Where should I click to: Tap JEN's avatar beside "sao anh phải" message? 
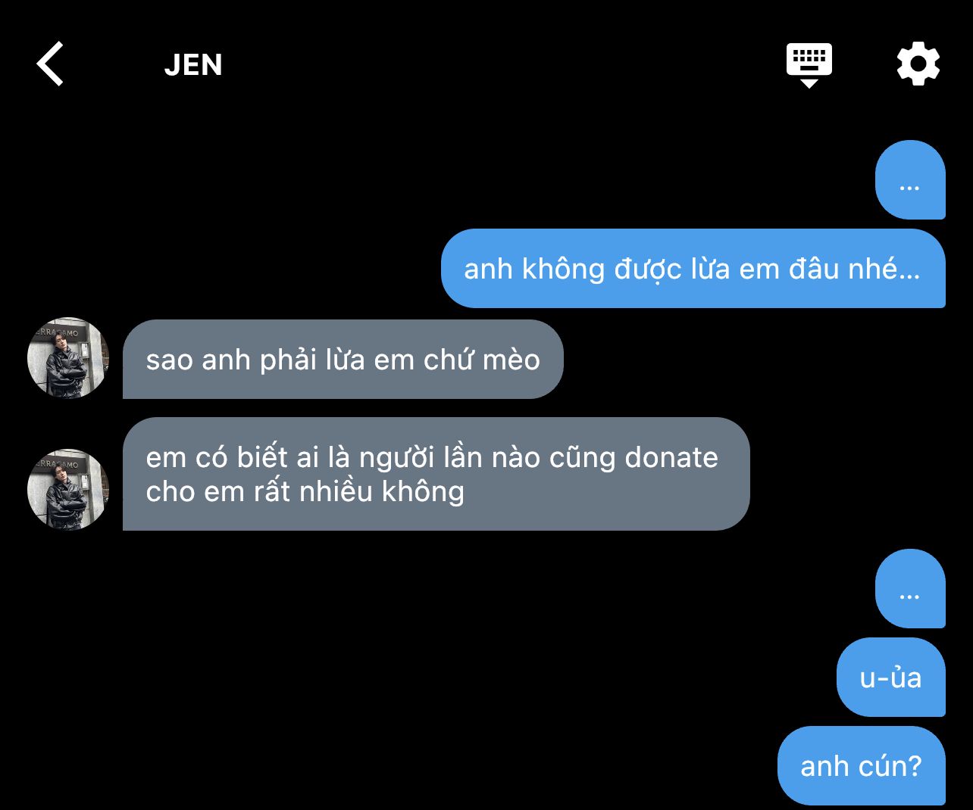coord(68,358)
